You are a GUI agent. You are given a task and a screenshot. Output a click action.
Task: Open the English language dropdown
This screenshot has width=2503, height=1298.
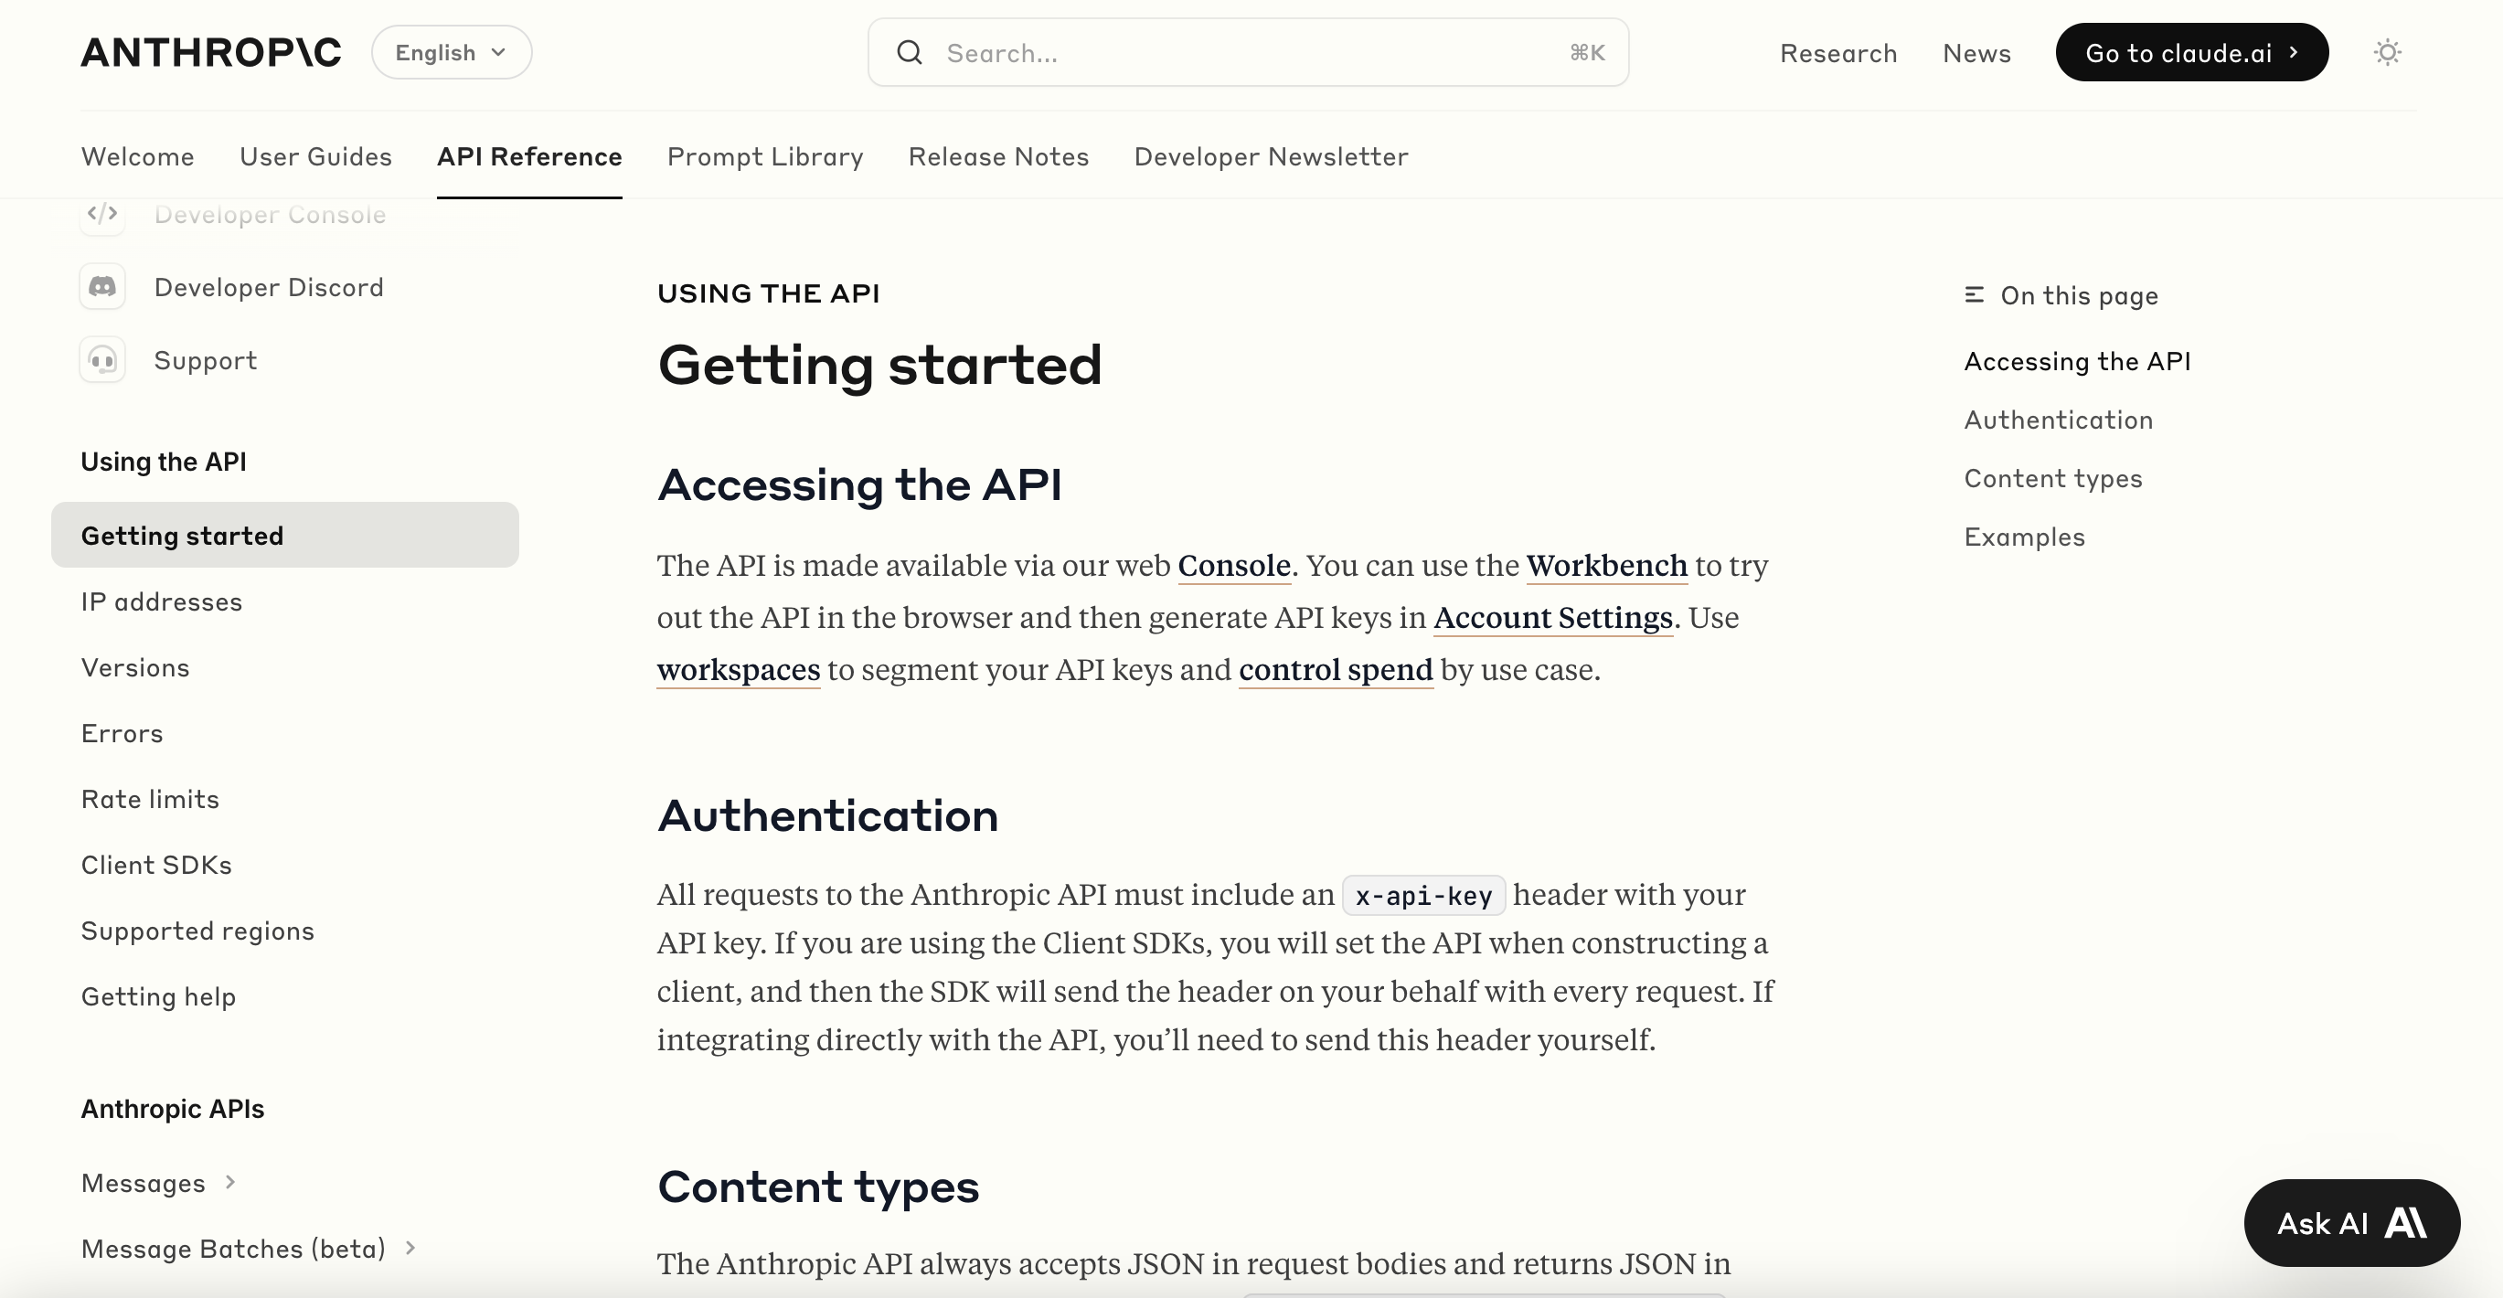(452, 52)
